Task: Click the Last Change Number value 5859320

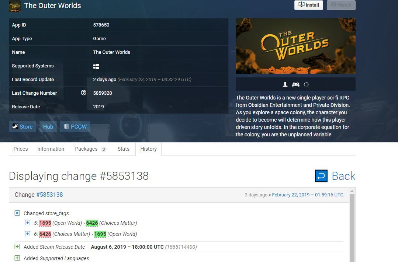Action: coord(103,93)
